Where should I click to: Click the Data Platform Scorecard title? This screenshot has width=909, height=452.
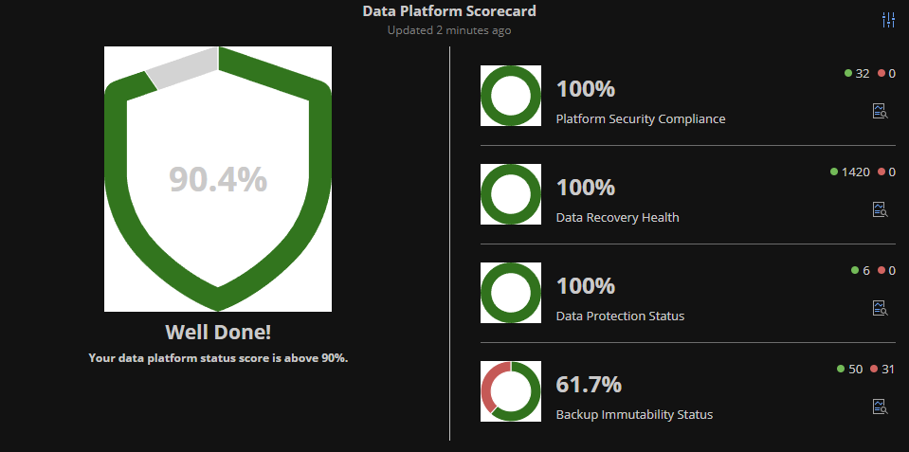click(449, 10)
